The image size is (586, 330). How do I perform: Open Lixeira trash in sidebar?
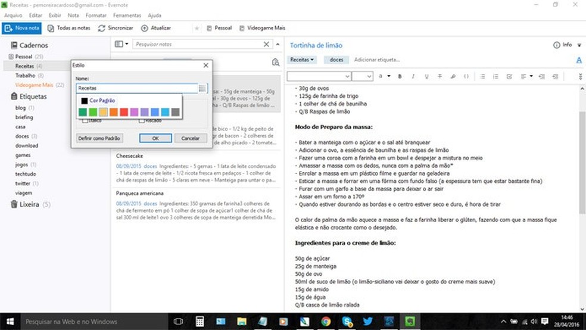point(30,204)
